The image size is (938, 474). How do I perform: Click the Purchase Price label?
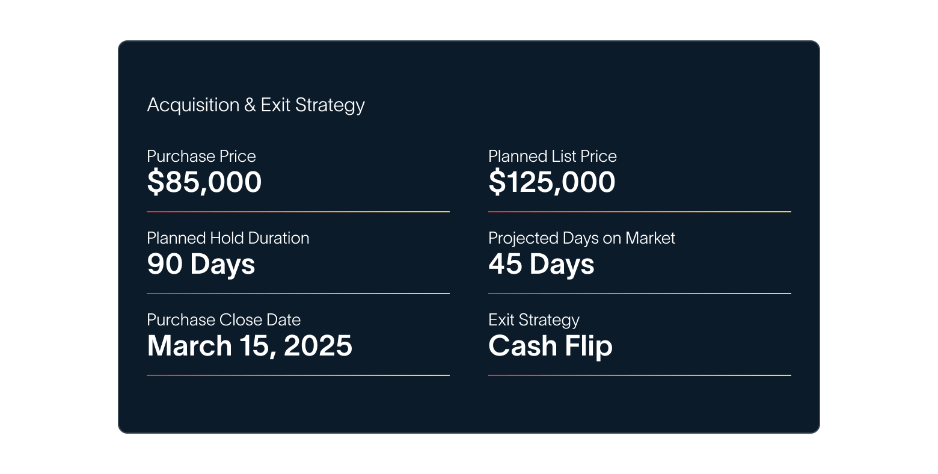coord(201,156)
